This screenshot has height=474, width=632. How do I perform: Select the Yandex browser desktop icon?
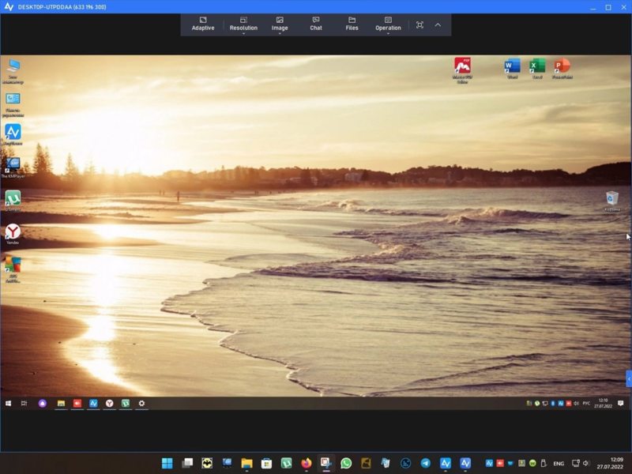[13, 232]
